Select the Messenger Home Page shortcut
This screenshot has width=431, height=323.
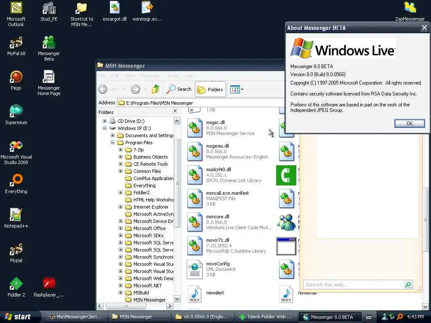49,77
